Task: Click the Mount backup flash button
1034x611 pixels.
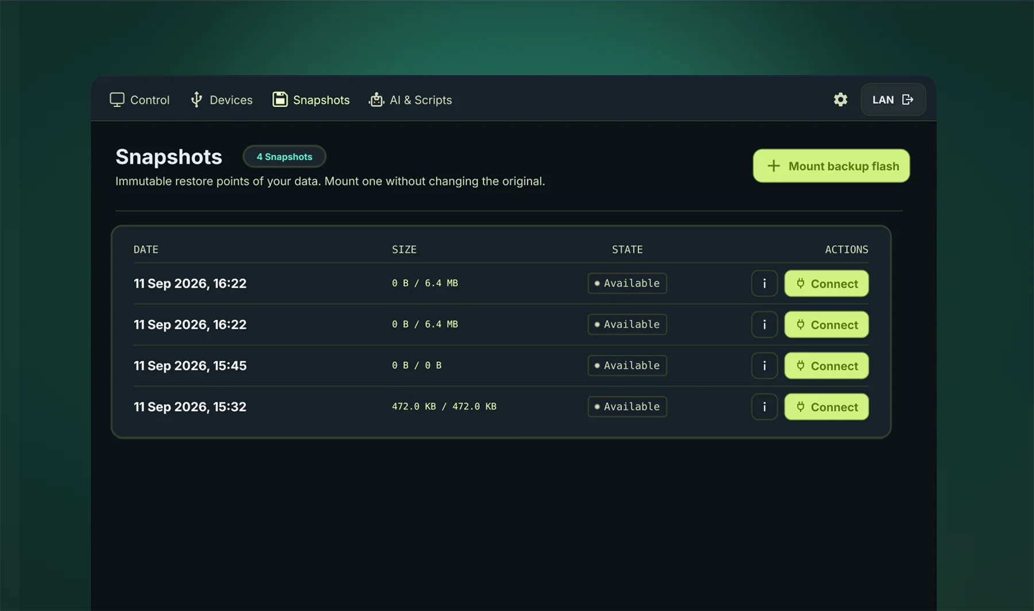Action: coord(831,166)
